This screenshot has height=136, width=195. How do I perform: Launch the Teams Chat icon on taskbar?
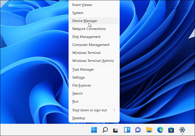[138, 130]
